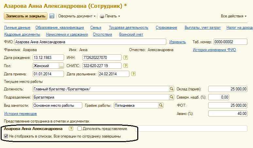
Task: Click help icon next to Дата увольнения
Action: click(x=133, y=74)
